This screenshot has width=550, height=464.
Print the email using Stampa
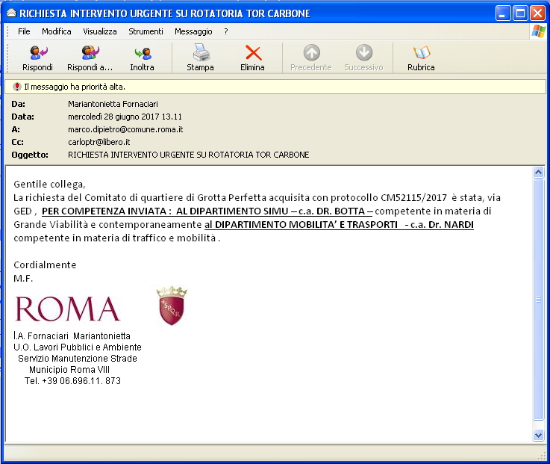click(200, 58)
